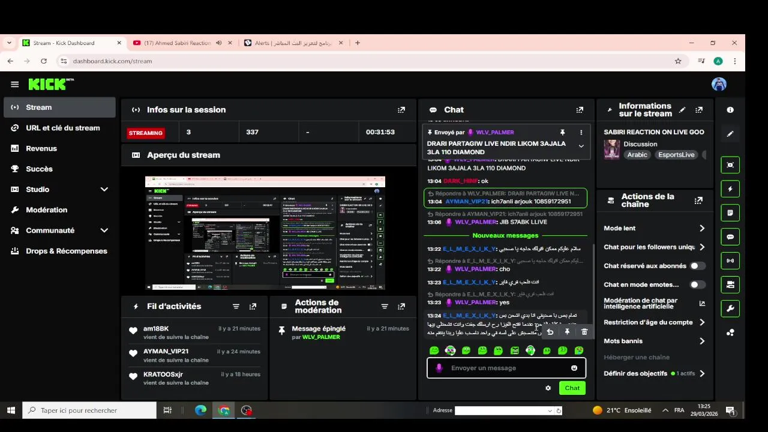The height and width of the screenshot is (432, 768).
Task: Open Microsoft Edge from the taskbar
Action: (x=200, y=410)
